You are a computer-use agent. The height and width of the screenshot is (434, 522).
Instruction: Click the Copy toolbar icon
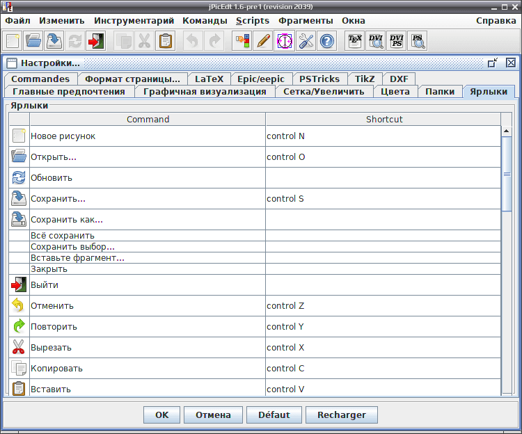[123, 41]
